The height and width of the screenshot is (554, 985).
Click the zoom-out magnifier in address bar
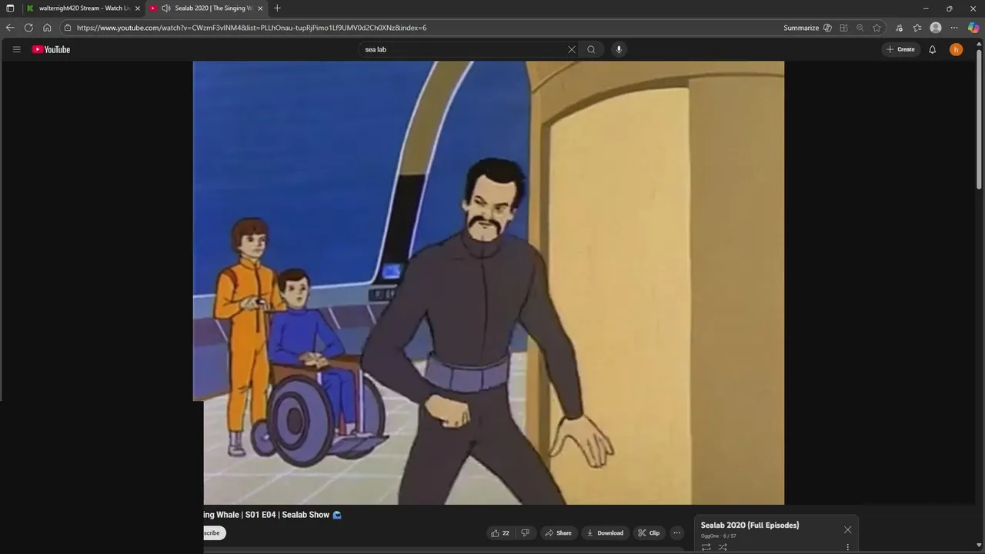(860, 28)
